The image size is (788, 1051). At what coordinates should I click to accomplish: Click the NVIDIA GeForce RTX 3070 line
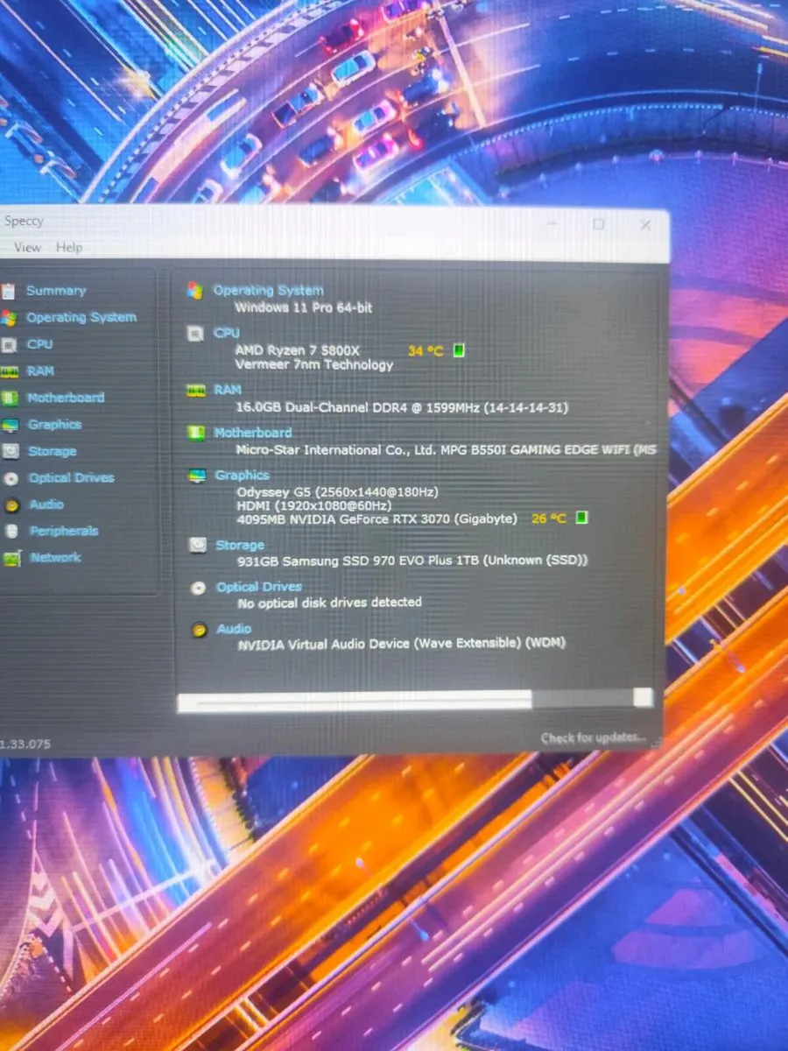[x=377, y=518]
